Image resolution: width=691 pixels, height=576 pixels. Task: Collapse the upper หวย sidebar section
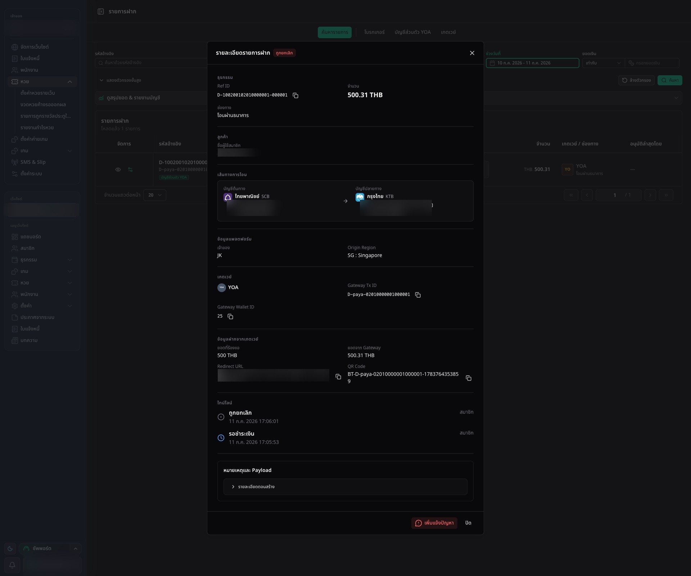[42, 82]
